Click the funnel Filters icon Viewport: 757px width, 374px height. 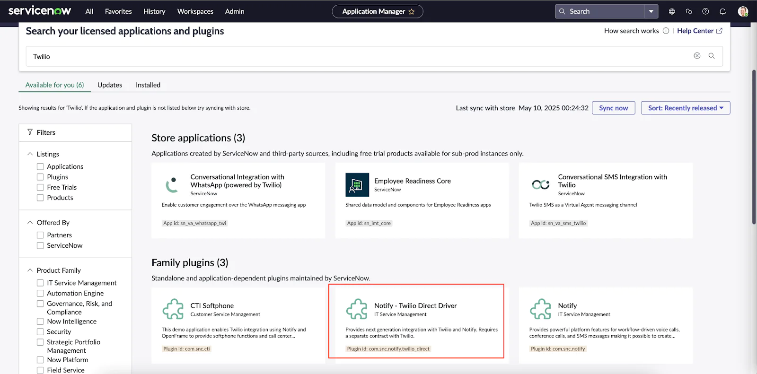point(30,132)
